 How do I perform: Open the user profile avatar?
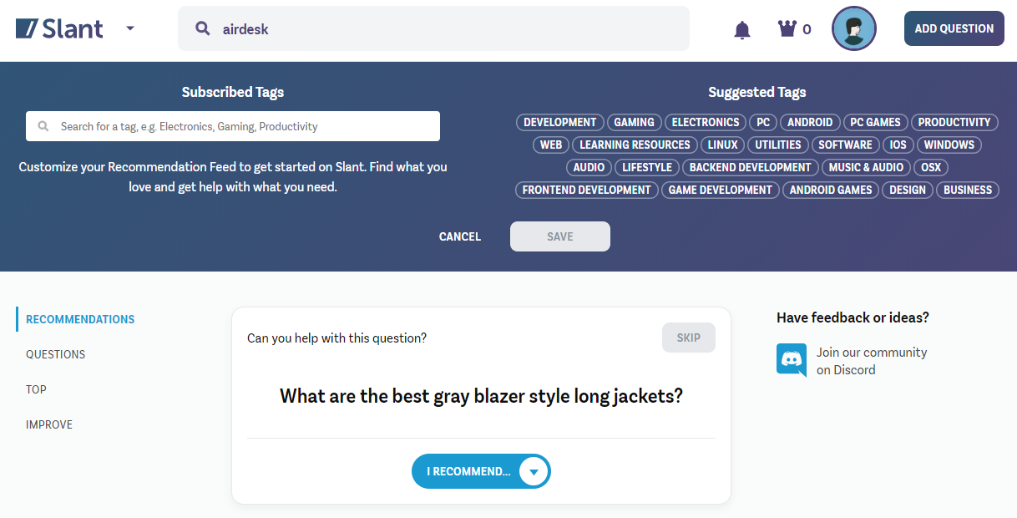(853, 28)
